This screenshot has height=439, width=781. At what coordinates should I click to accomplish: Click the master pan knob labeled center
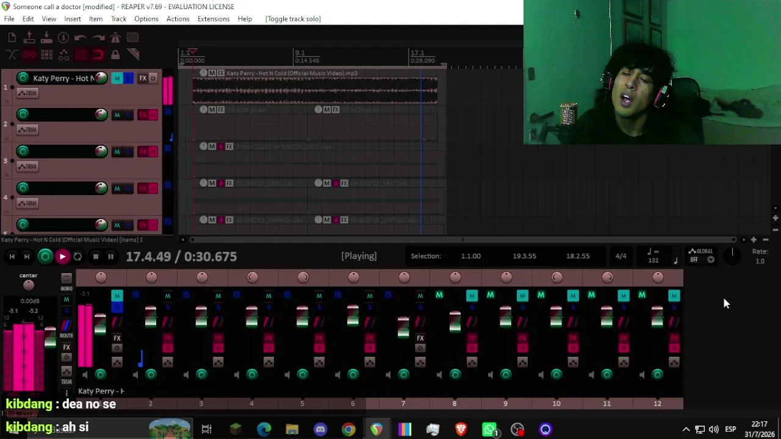pos(28,285)
